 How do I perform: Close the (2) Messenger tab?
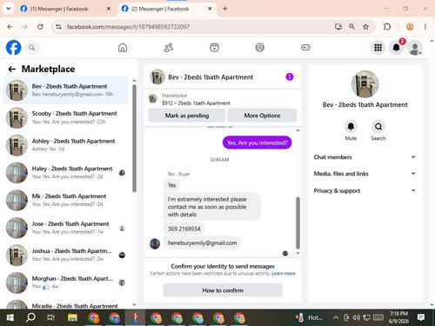[x=210, y=9]
